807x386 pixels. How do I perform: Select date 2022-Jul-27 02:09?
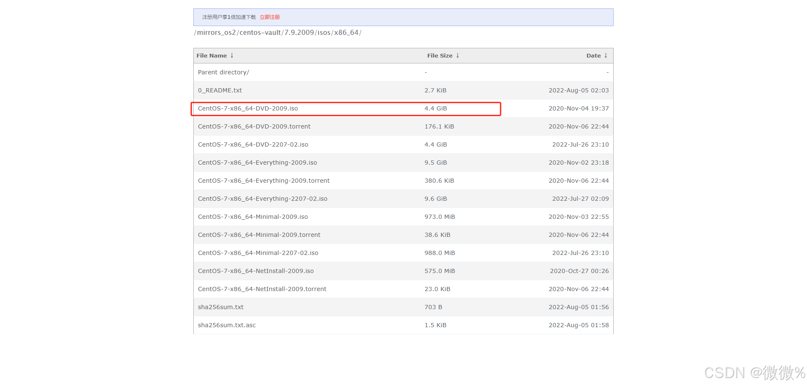point(580,199)
